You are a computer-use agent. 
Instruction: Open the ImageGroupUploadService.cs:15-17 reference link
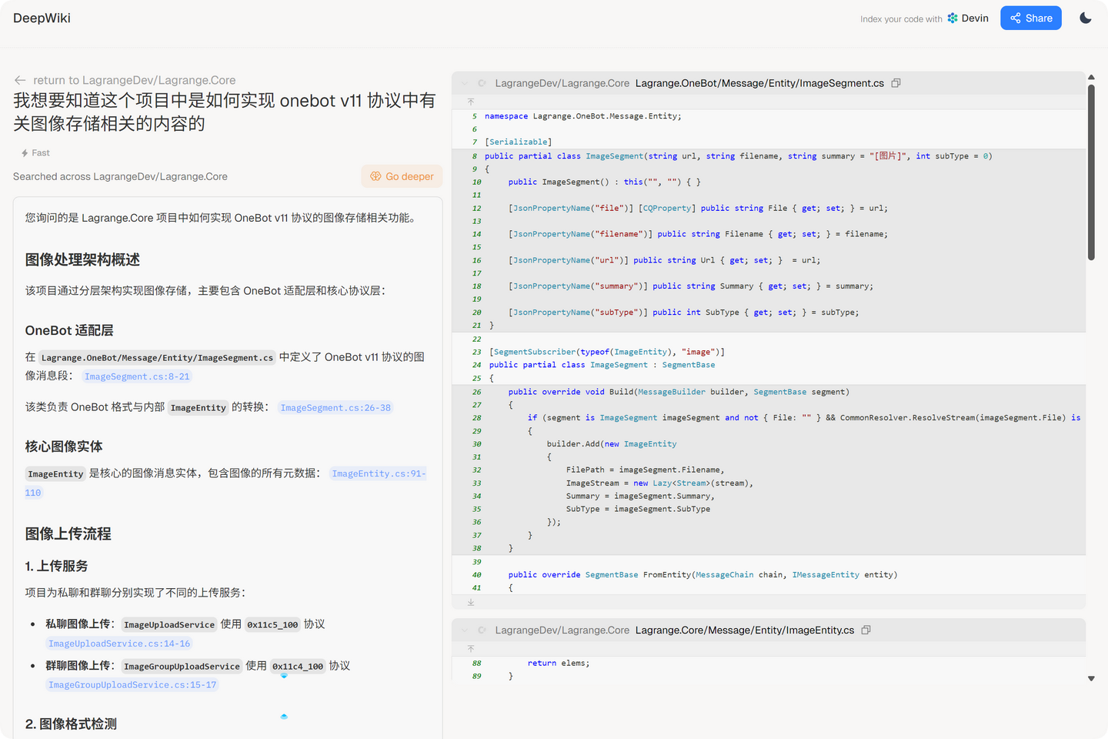pyautogui.click(x=132, y=685)
